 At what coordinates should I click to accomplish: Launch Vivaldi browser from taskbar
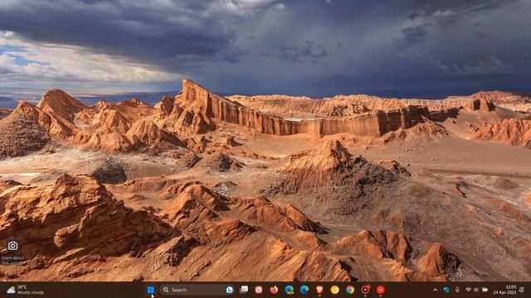pyautogui.click(x=259, y=290)
